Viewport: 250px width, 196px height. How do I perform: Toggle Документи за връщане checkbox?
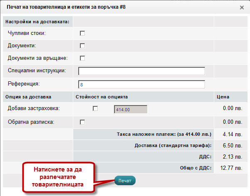coord(82,58)
